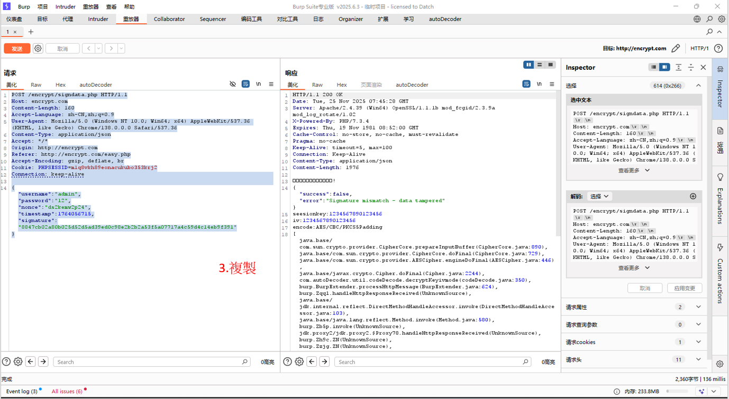Search tabs with magnifier in tab bar
Image resolution: width=729 pixels, height=399 pixels.
coord(709,32)
